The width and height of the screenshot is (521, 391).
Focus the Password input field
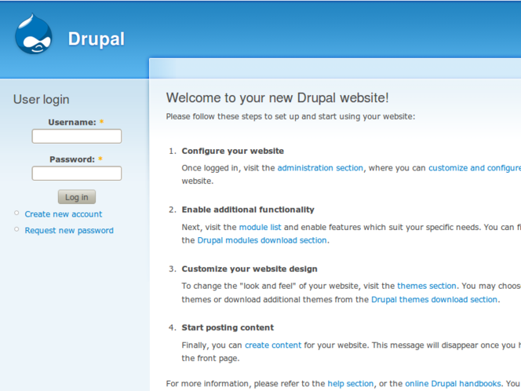pyautogui.click(x=76, y=174)
